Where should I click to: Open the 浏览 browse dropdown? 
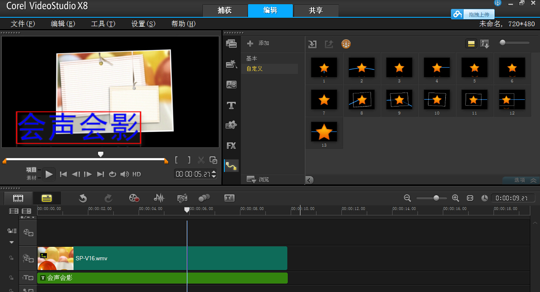click(x=258, y=180)
